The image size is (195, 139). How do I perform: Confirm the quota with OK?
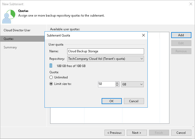[111, 101]
